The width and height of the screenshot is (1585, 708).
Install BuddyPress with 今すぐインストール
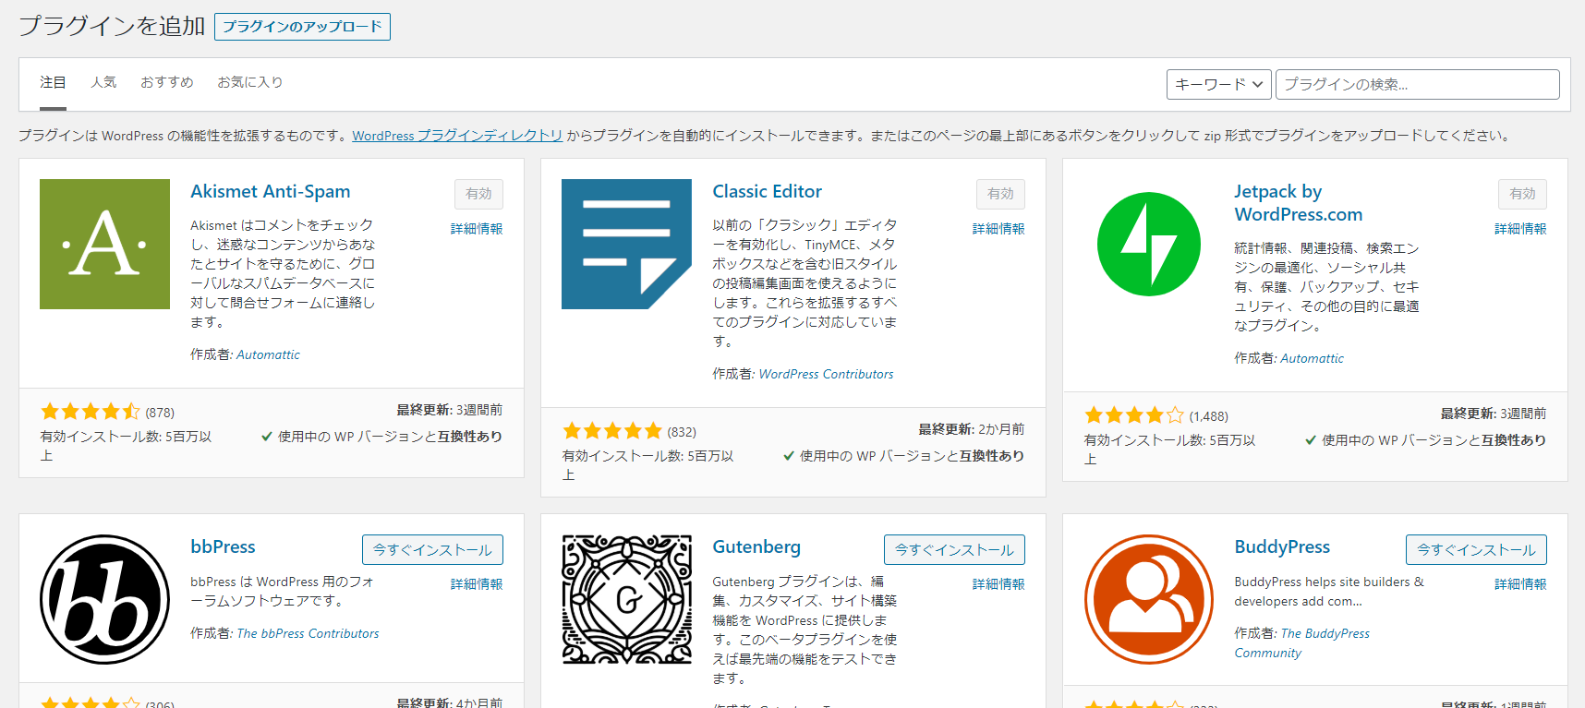pyautogui.click(x=1476, y=549)
